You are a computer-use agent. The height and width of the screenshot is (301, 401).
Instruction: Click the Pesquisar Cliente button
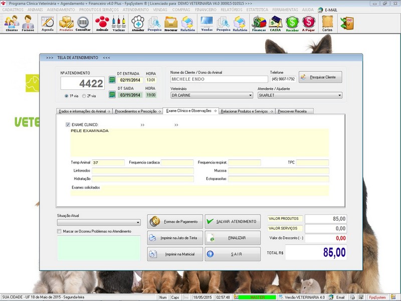click(320, 77)
